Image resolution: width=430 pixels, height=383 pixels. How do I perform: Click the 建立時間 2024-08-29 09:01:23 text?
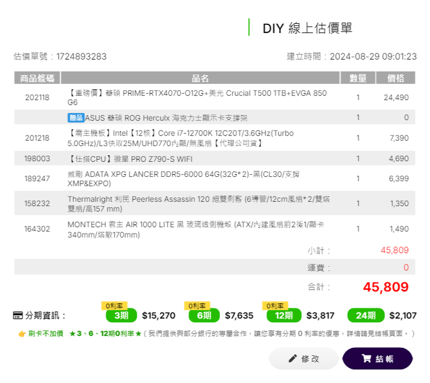point(352,56)
